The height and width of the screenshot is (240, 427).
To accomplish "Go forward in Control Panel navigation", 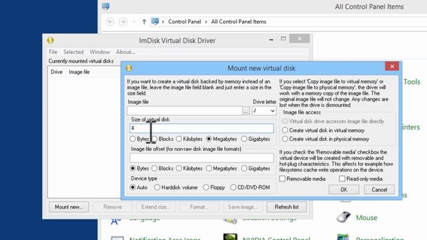I will pyautogui.click(x=123, y=21).
